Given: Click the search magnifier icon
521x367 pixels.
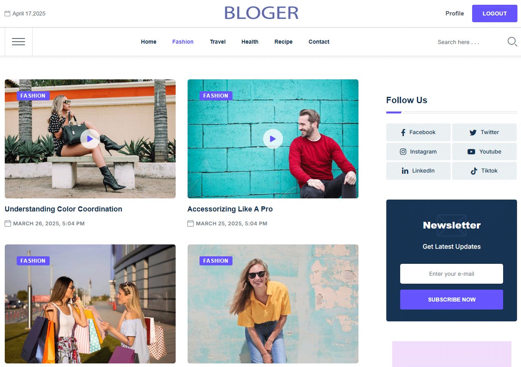Looking at the screenshot, I should [512, 42].
